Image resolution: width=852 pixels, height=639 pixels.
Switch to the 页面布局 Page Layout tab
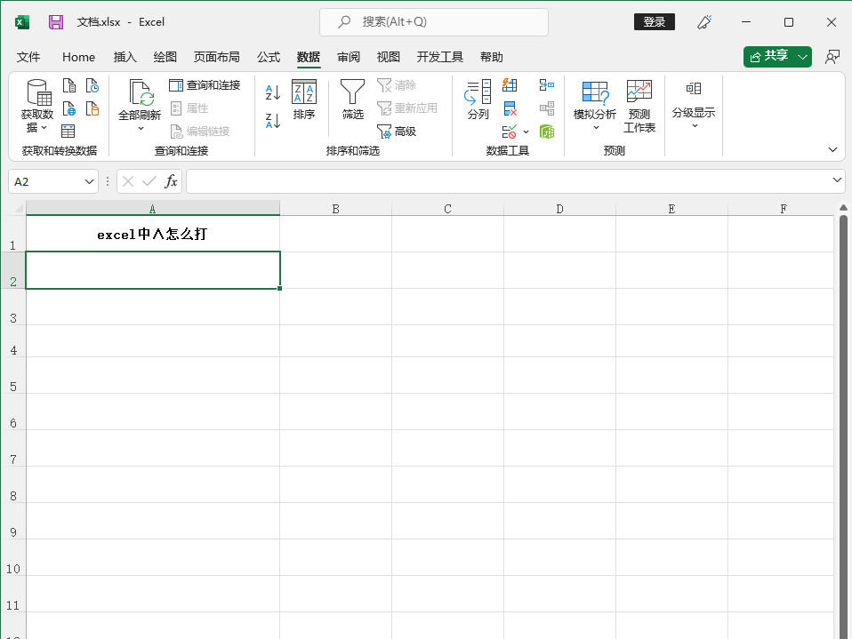coord(216,57)
